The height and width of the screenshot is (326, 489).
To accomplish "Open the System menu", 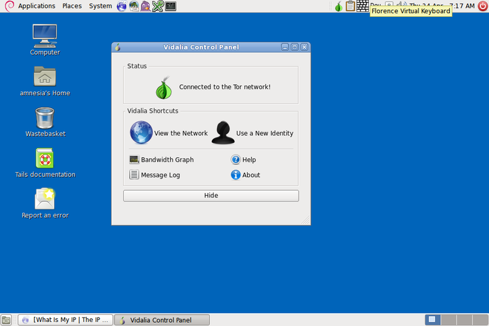I will pyautogui.click(x=100, y=6).
